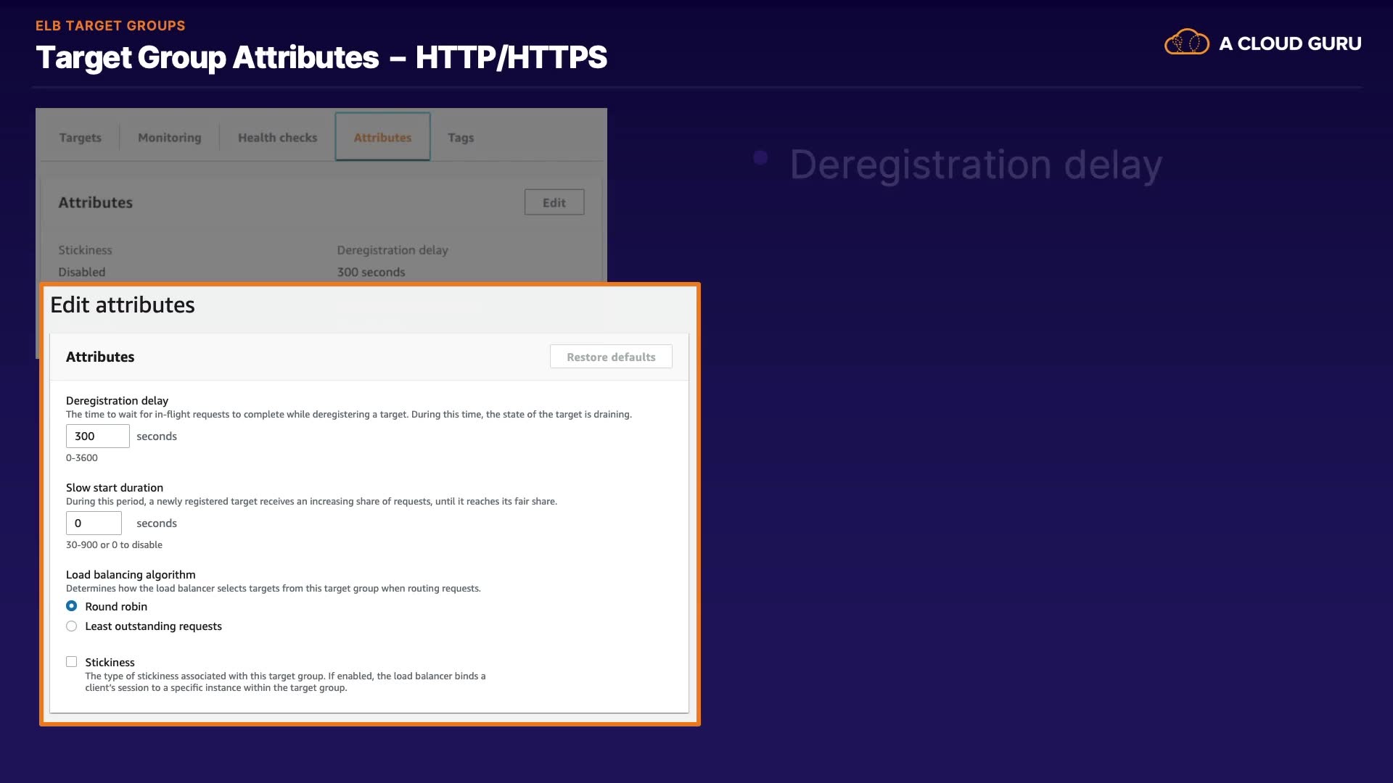Click the Stickiness Disabled status text
The width and height of the screenshot is (1393, 783).
point(81,273)
